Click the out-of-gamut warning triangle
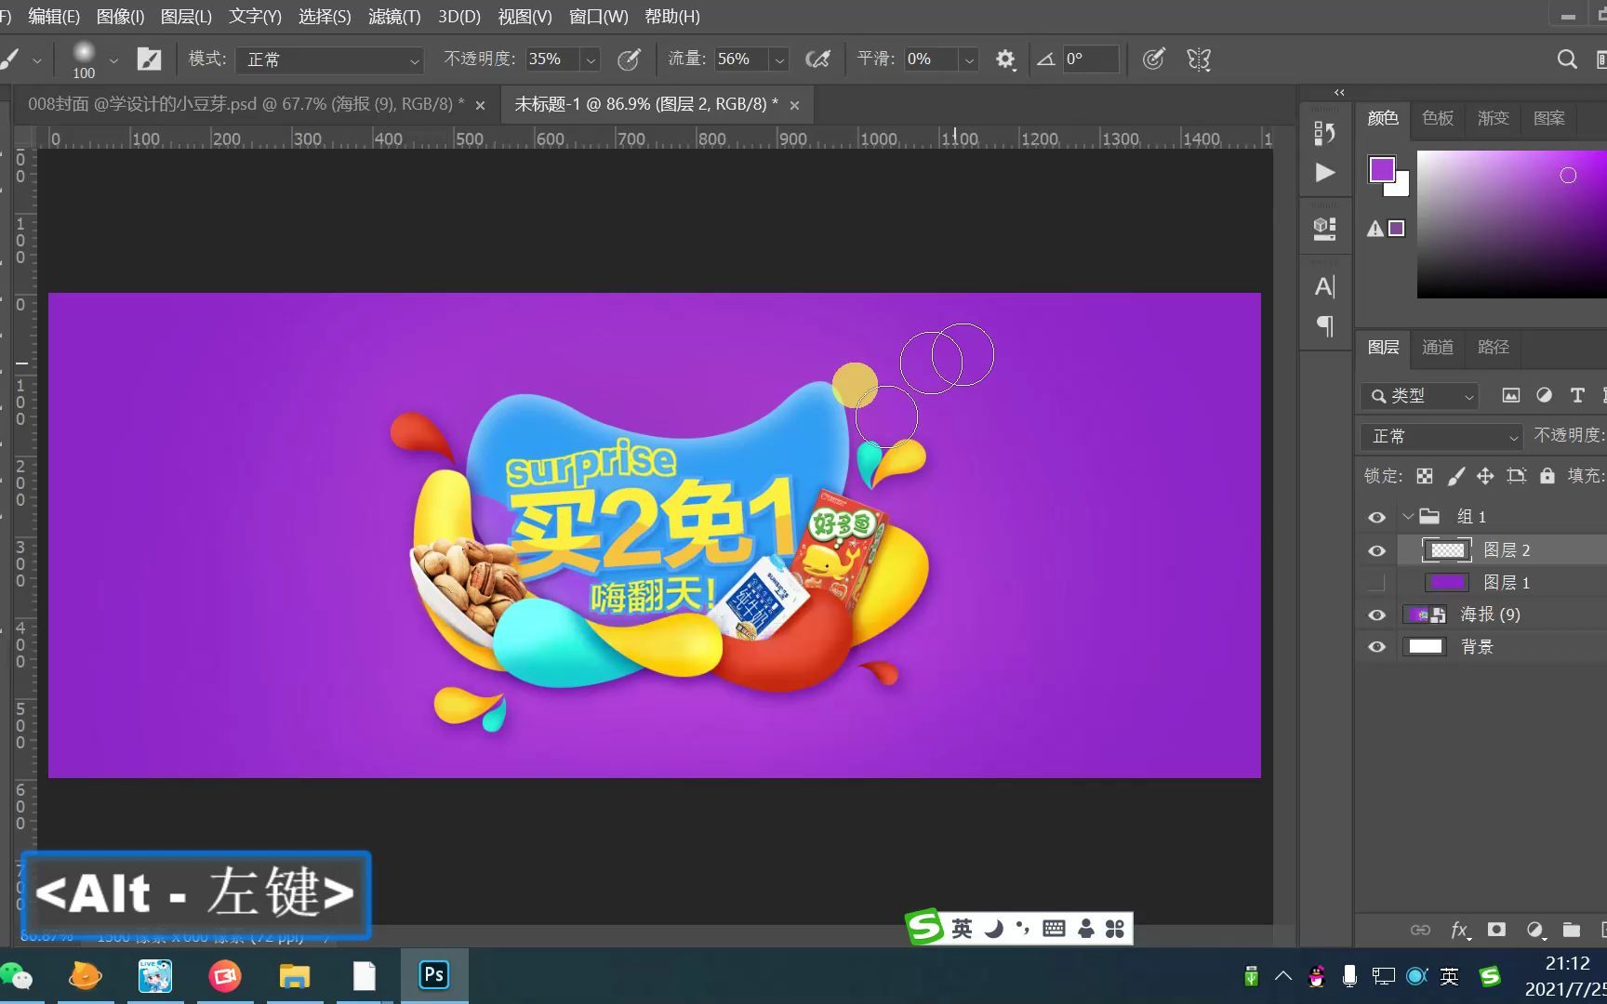The image size is (1607, 1004). coord(1375,229)
